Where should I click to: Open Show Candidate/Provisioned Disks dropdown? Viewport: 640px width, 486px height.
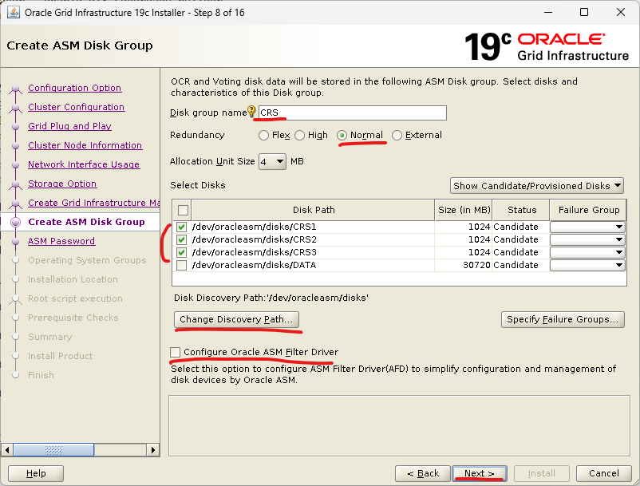pyautogui.click(x=537, y=186)
